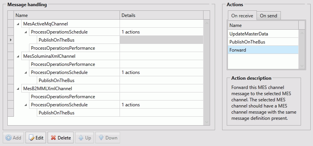The image size is (313, 146).
Task: Collapse the MesActiveMqChannel tree node
Action: 18,24
